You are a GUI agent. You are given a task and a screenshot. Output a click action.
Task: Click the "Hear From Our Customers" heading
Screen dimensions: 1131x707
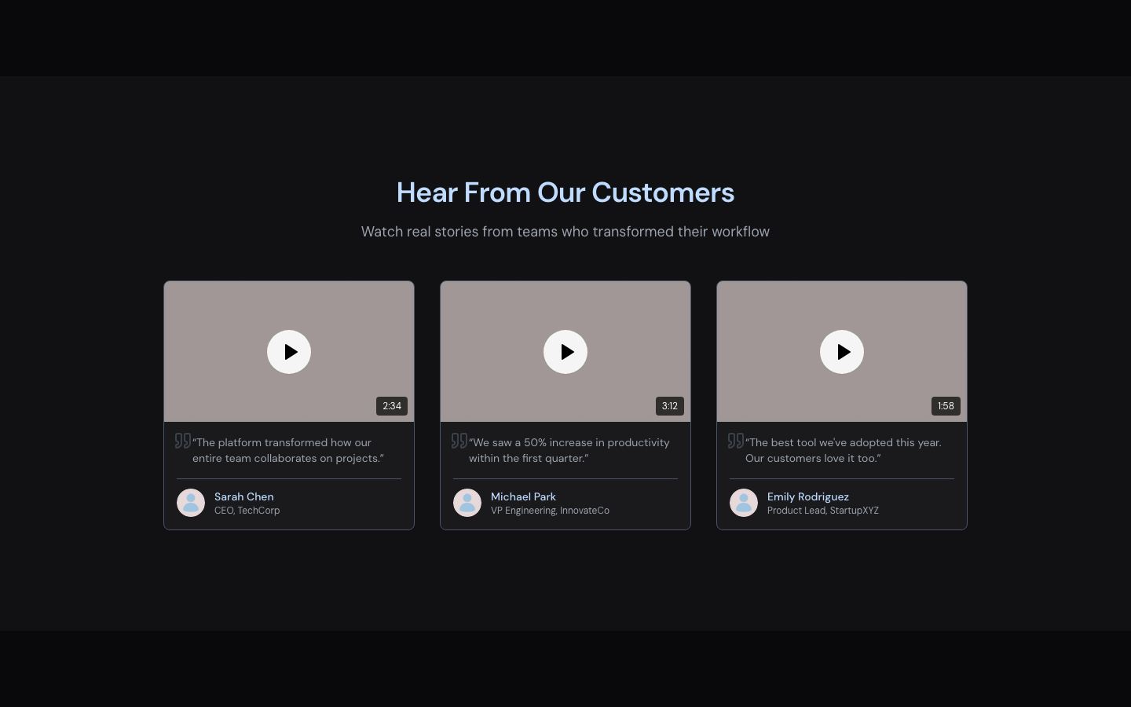click(565, 192)
